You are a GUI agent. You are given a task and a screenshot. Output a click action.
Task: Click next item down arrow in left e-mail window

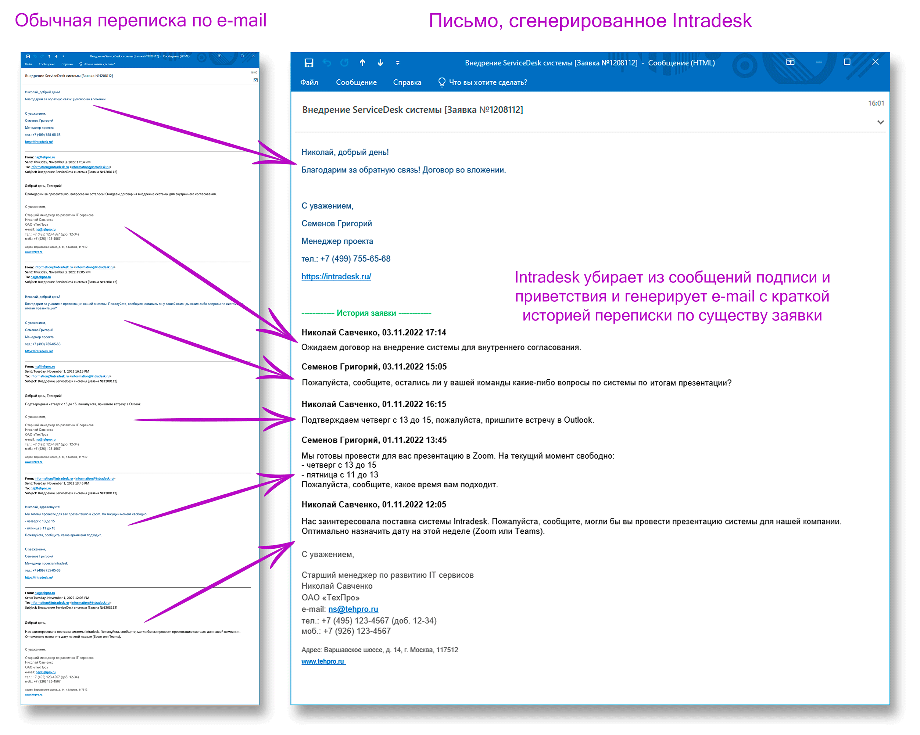56,56
